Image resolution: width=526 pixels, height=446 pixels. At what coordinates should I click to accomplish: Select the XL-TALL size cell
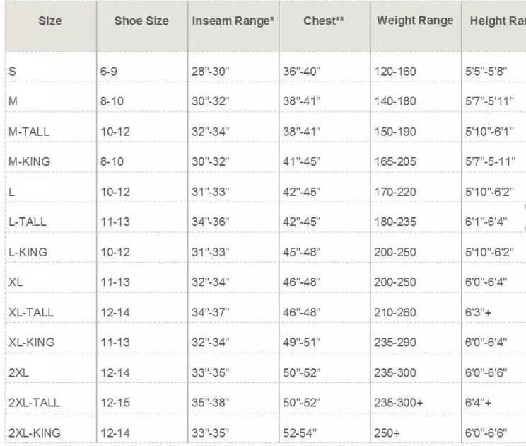click(x=31, y=312)
